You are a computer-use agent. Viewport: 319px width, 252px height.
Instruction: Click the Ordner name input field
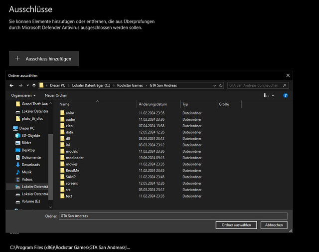click(x=173, y=216)
